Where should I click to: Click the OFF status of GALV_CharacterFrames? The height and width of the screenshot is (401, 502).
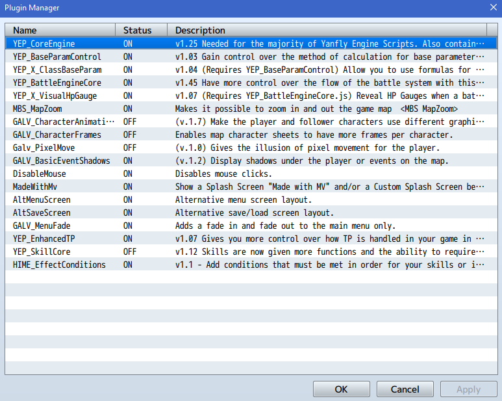coord(130,135)
